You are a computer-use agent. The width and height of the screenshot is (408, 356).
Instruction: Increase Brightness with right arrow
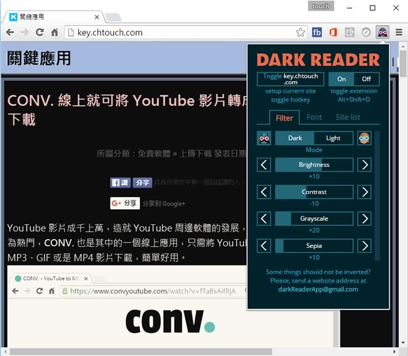point(365,165)
